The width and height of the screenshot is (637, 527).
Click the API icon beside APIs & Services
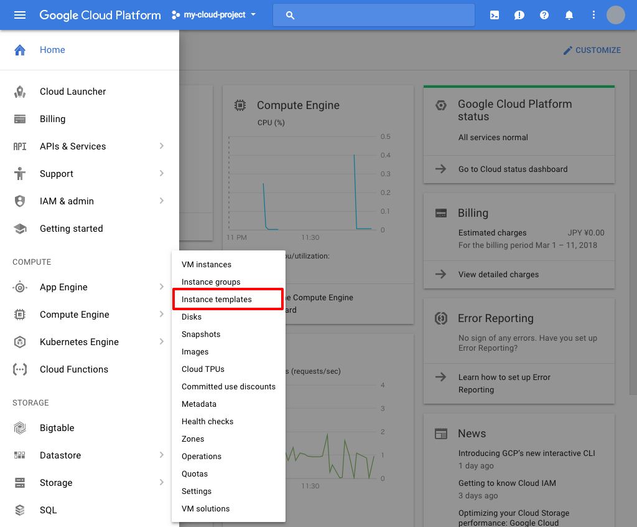point(20,146)
